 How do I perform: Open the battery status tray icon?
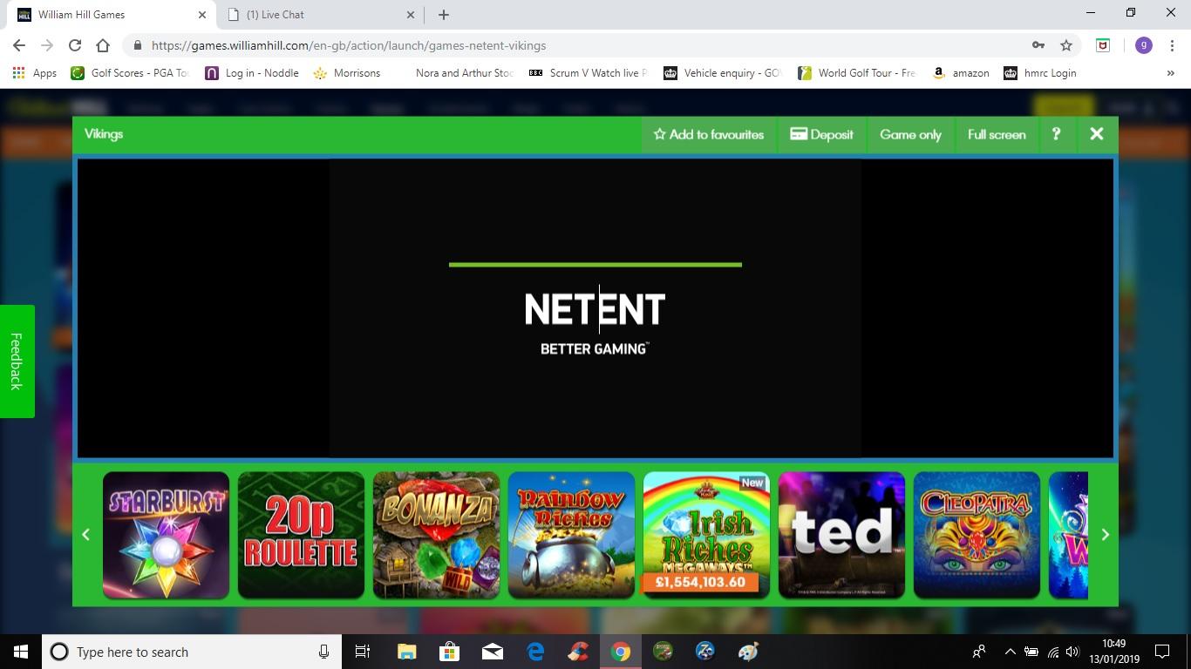point(1031,652)
